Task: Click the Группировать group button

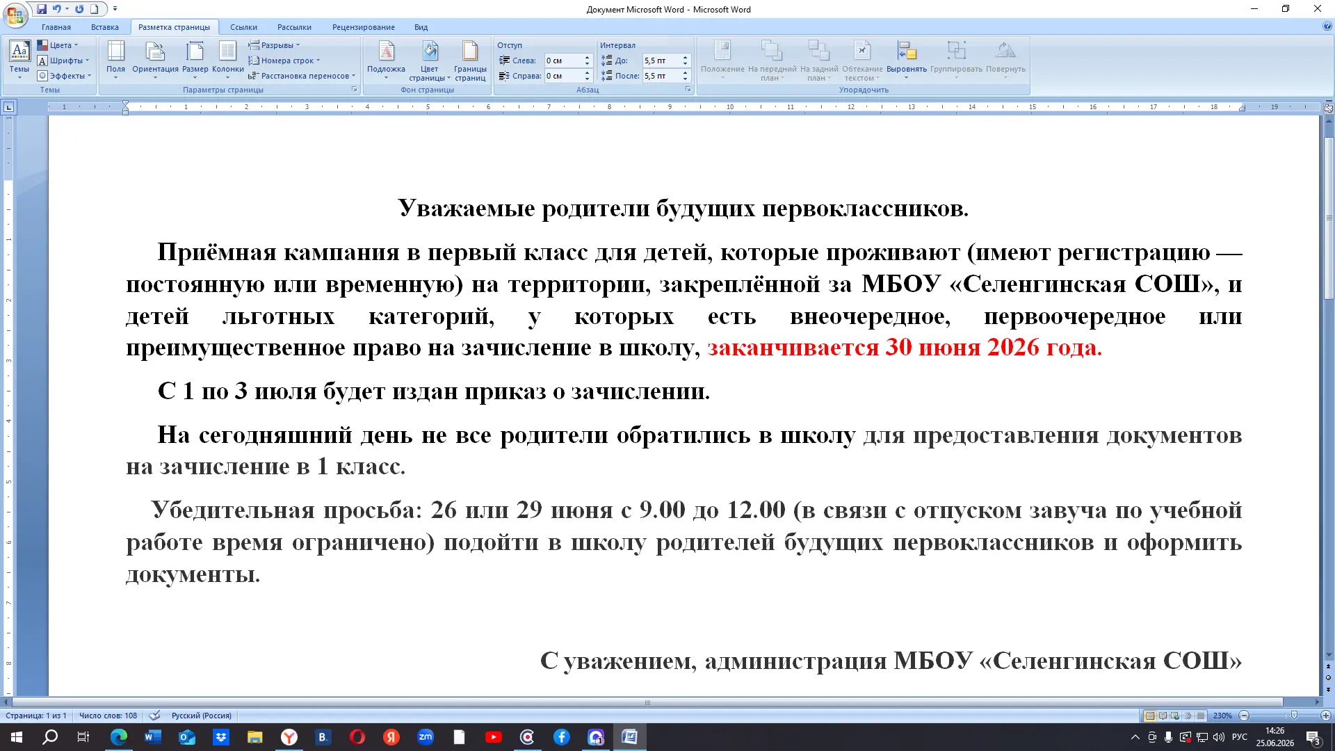Action: pyautogui.click(x=956, y=60)
